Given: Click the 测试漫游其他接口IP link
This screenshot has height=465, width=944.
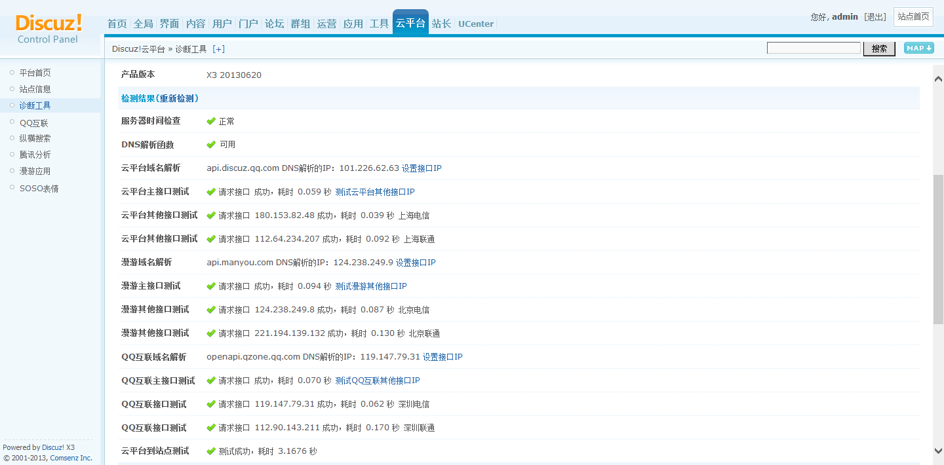Looking at the screenshot, I should 371,286.
